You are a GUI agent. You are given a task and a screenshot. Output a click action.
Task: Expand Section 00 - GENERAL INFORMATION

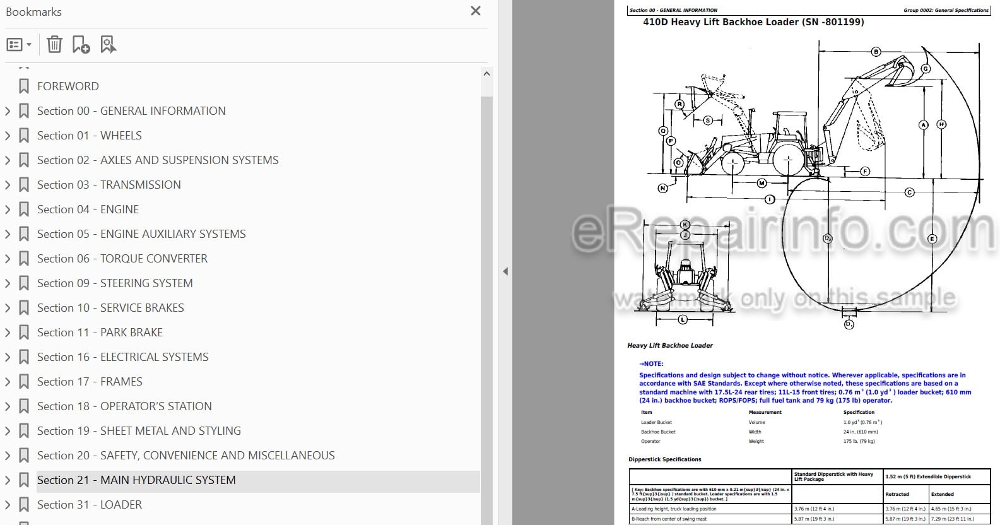[8, 111]
